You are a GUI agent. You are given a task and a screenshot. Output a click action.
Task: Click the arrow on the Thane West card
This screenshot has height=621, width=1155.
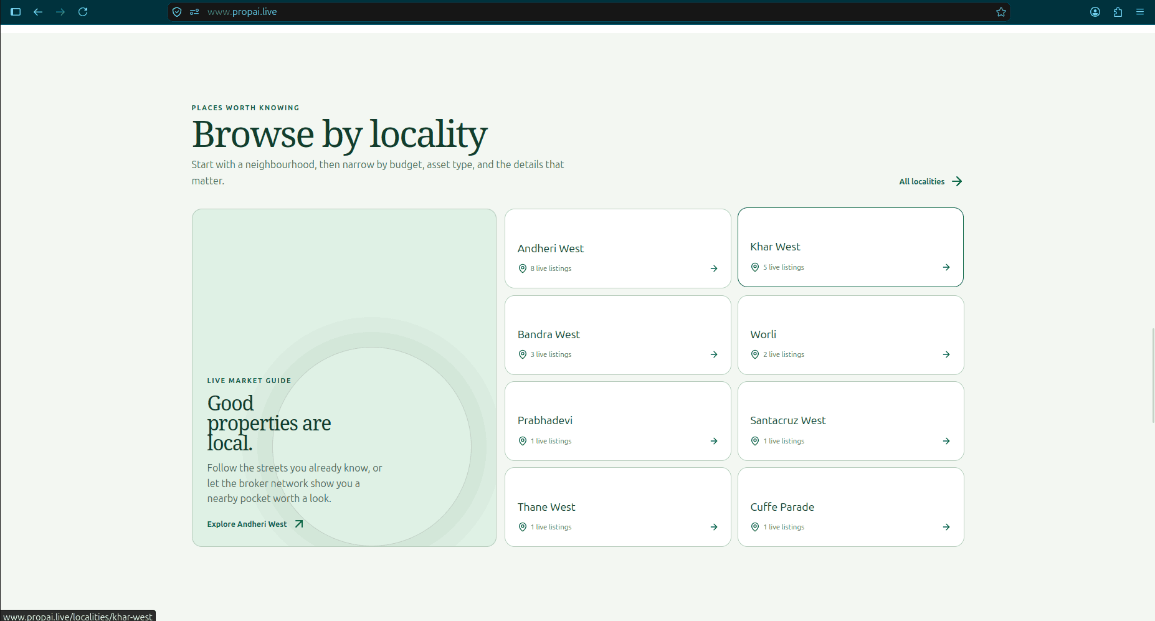pos(714,527)
